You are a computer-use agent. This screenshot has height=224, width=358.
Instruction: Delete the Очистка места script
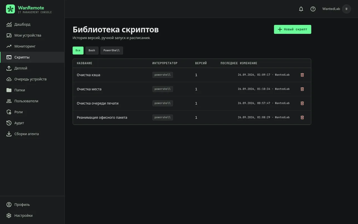click(302, 89)
